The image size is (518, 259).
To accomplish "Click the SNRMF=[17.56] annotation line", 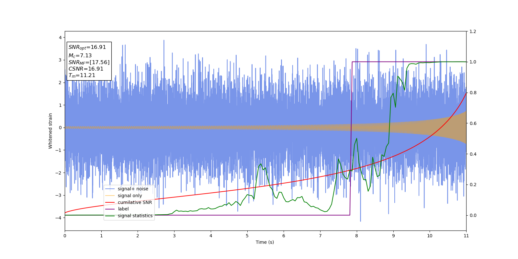I will (89, 62).
